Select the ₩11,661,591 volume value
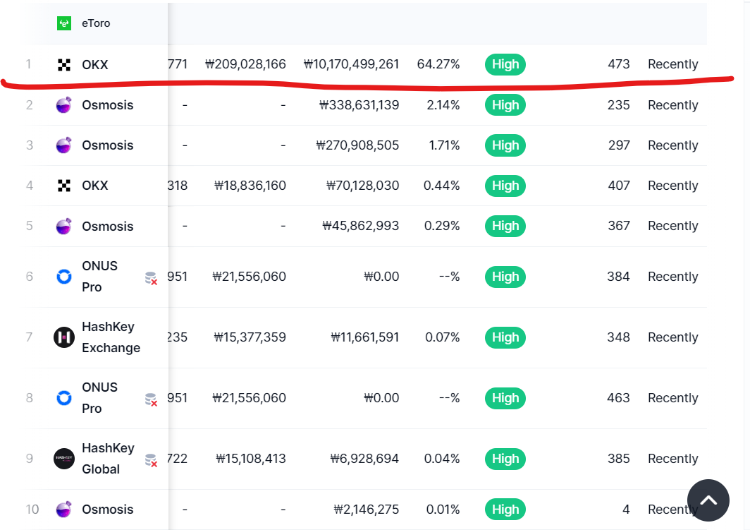The height and width of the screenshot is (530, 750). point(365,337)
